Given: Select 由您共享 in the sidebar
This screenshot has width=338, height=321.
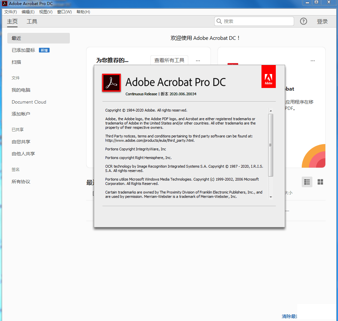Looking at the screenshot, I should [21, 142].
